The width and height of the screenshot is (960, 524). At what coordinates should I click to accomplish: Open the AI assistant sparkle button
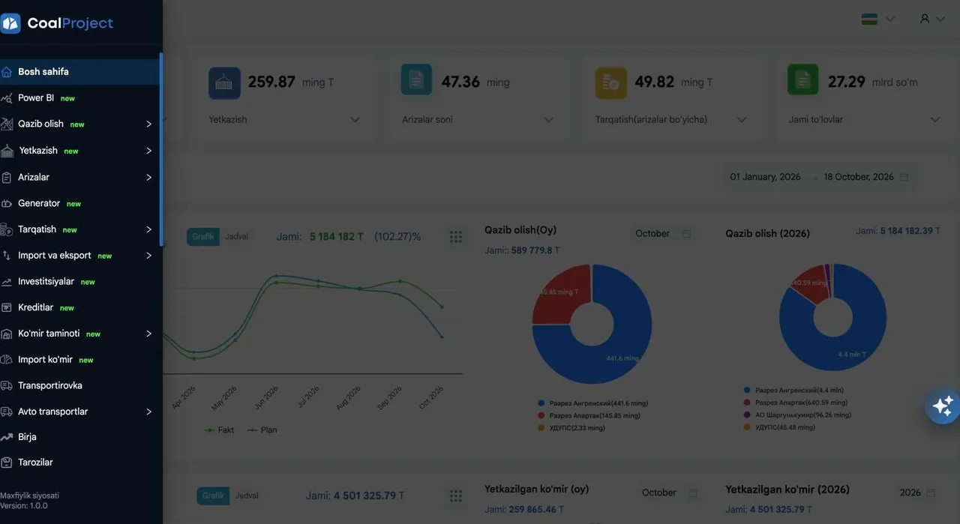(x=943, y=406)
